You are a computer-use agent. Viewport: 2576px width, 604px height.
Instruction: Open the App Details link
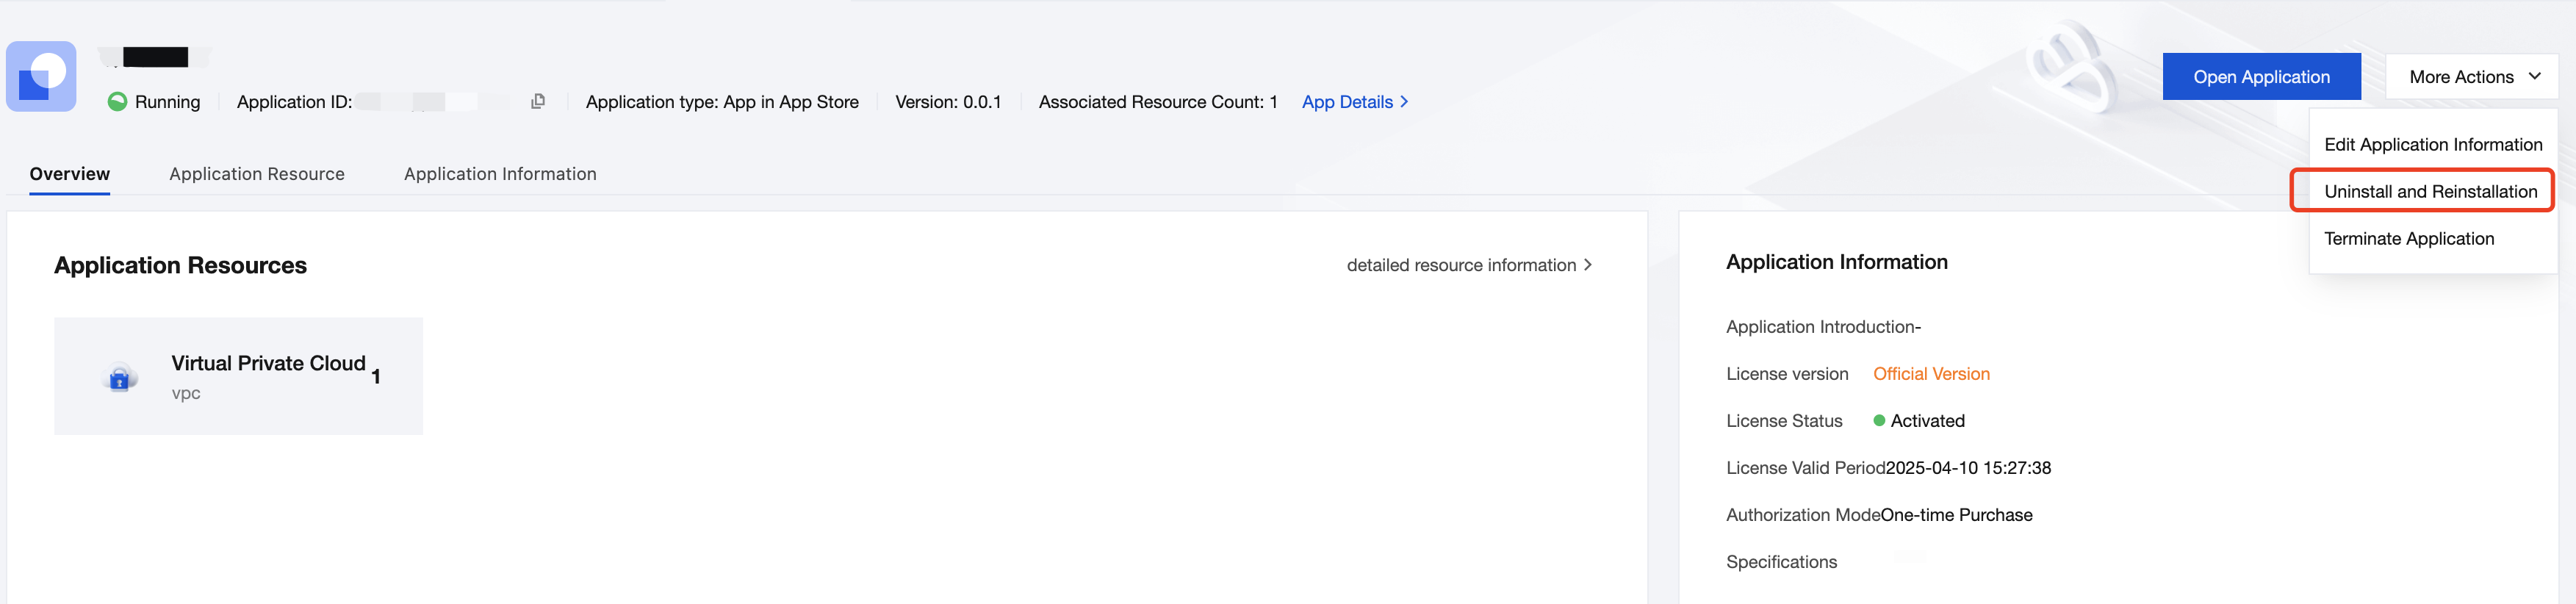pyautogui.click(x=1346, y=102)
